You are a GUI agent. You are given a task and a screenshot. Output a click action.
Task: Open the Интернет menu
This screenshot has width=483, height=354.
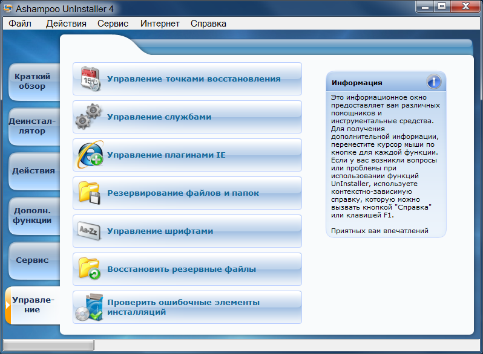tap(160, 24)
